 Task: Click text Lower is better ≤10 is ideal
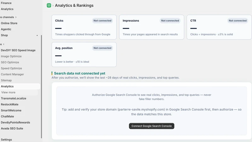(72, 62)
